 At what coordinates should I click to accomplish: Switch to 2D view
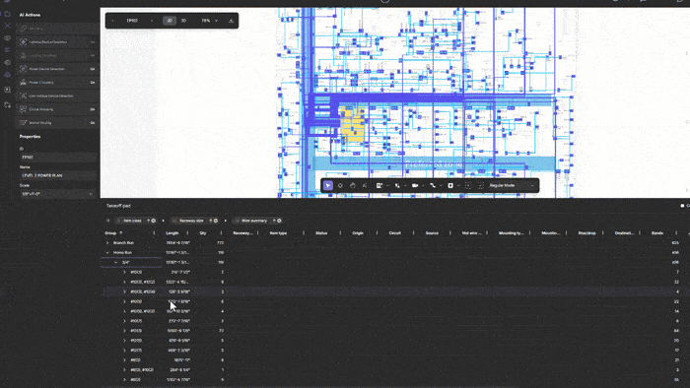(x=170, y=21)
